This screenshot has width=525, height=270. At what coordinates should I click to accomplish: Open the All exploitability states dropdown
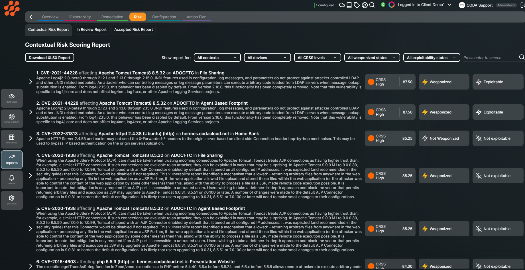432,58
